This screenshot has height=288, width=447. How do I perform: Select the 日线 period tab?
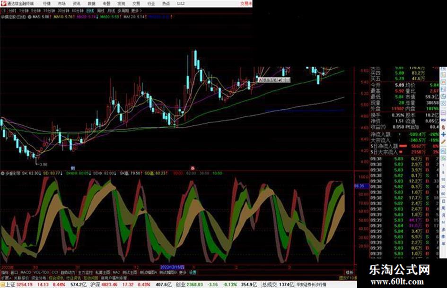pos(90,11)
